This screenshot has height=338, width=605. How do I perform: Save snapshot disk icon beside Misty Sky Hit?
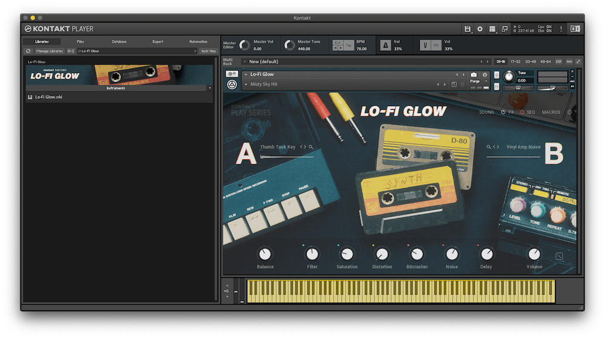point(454,84)
